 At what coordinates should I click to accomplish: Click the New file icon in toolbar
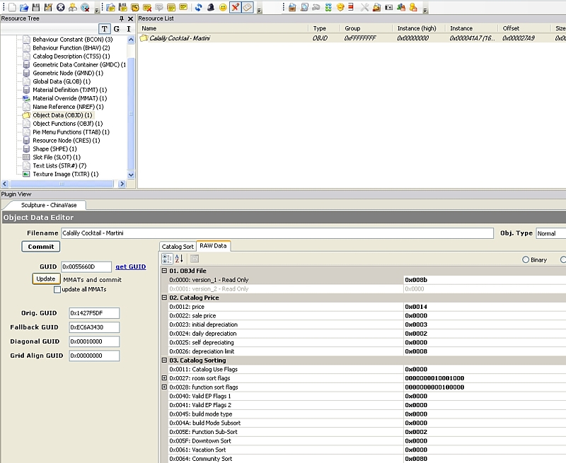pyautogui.click(x=12, y=7)
